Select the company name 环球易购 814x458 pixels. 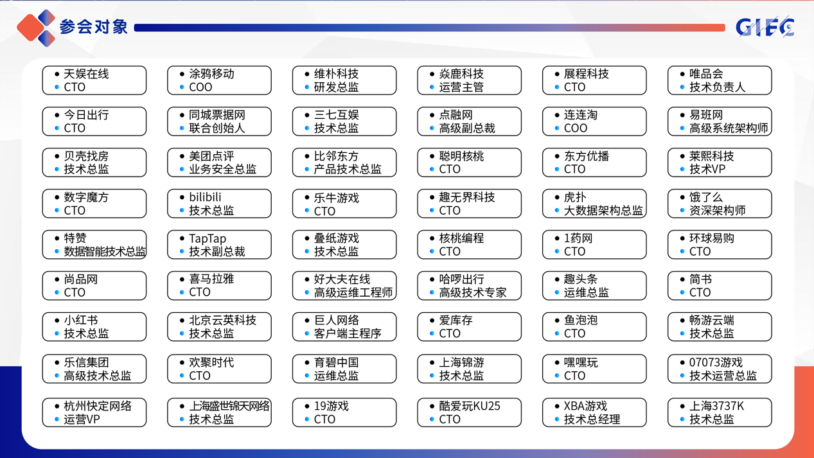point(712,238)
